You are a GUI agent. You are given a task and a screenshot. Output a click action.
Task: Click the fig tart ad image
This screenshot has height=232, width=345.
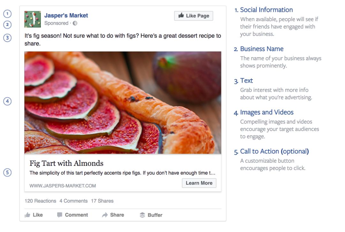coord(123,103)
